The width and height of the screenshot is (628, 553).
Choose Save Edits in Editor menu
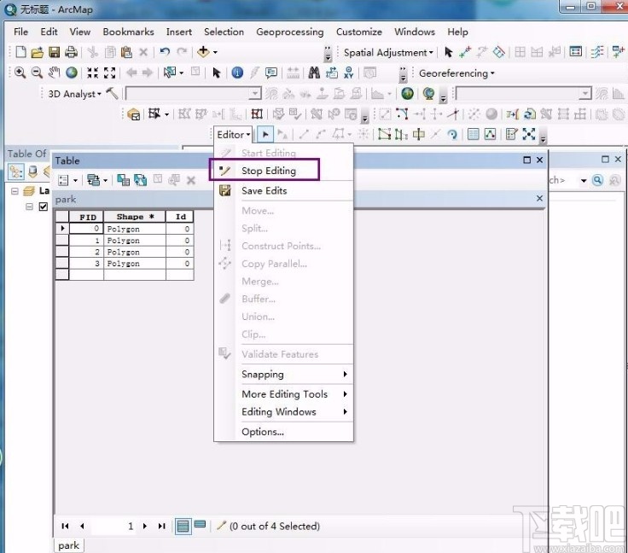pyautogui.click(x=285, y=190)
